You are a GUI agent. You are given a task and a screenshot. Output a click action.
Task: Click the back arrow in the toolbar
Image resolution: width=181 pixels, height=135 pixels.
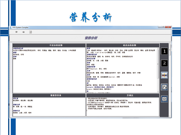click(16, 32)
